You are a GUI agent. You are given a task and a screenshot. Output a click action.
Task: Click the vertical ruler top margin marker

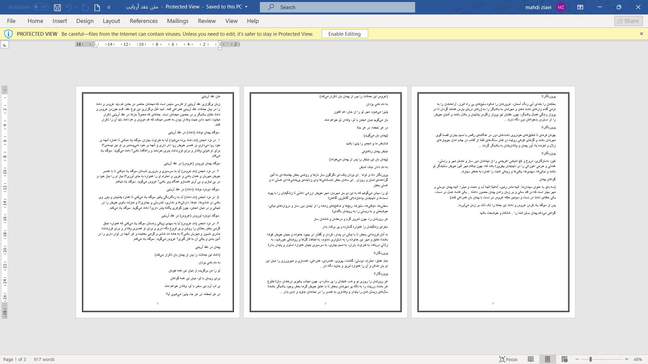pos(5,90)
